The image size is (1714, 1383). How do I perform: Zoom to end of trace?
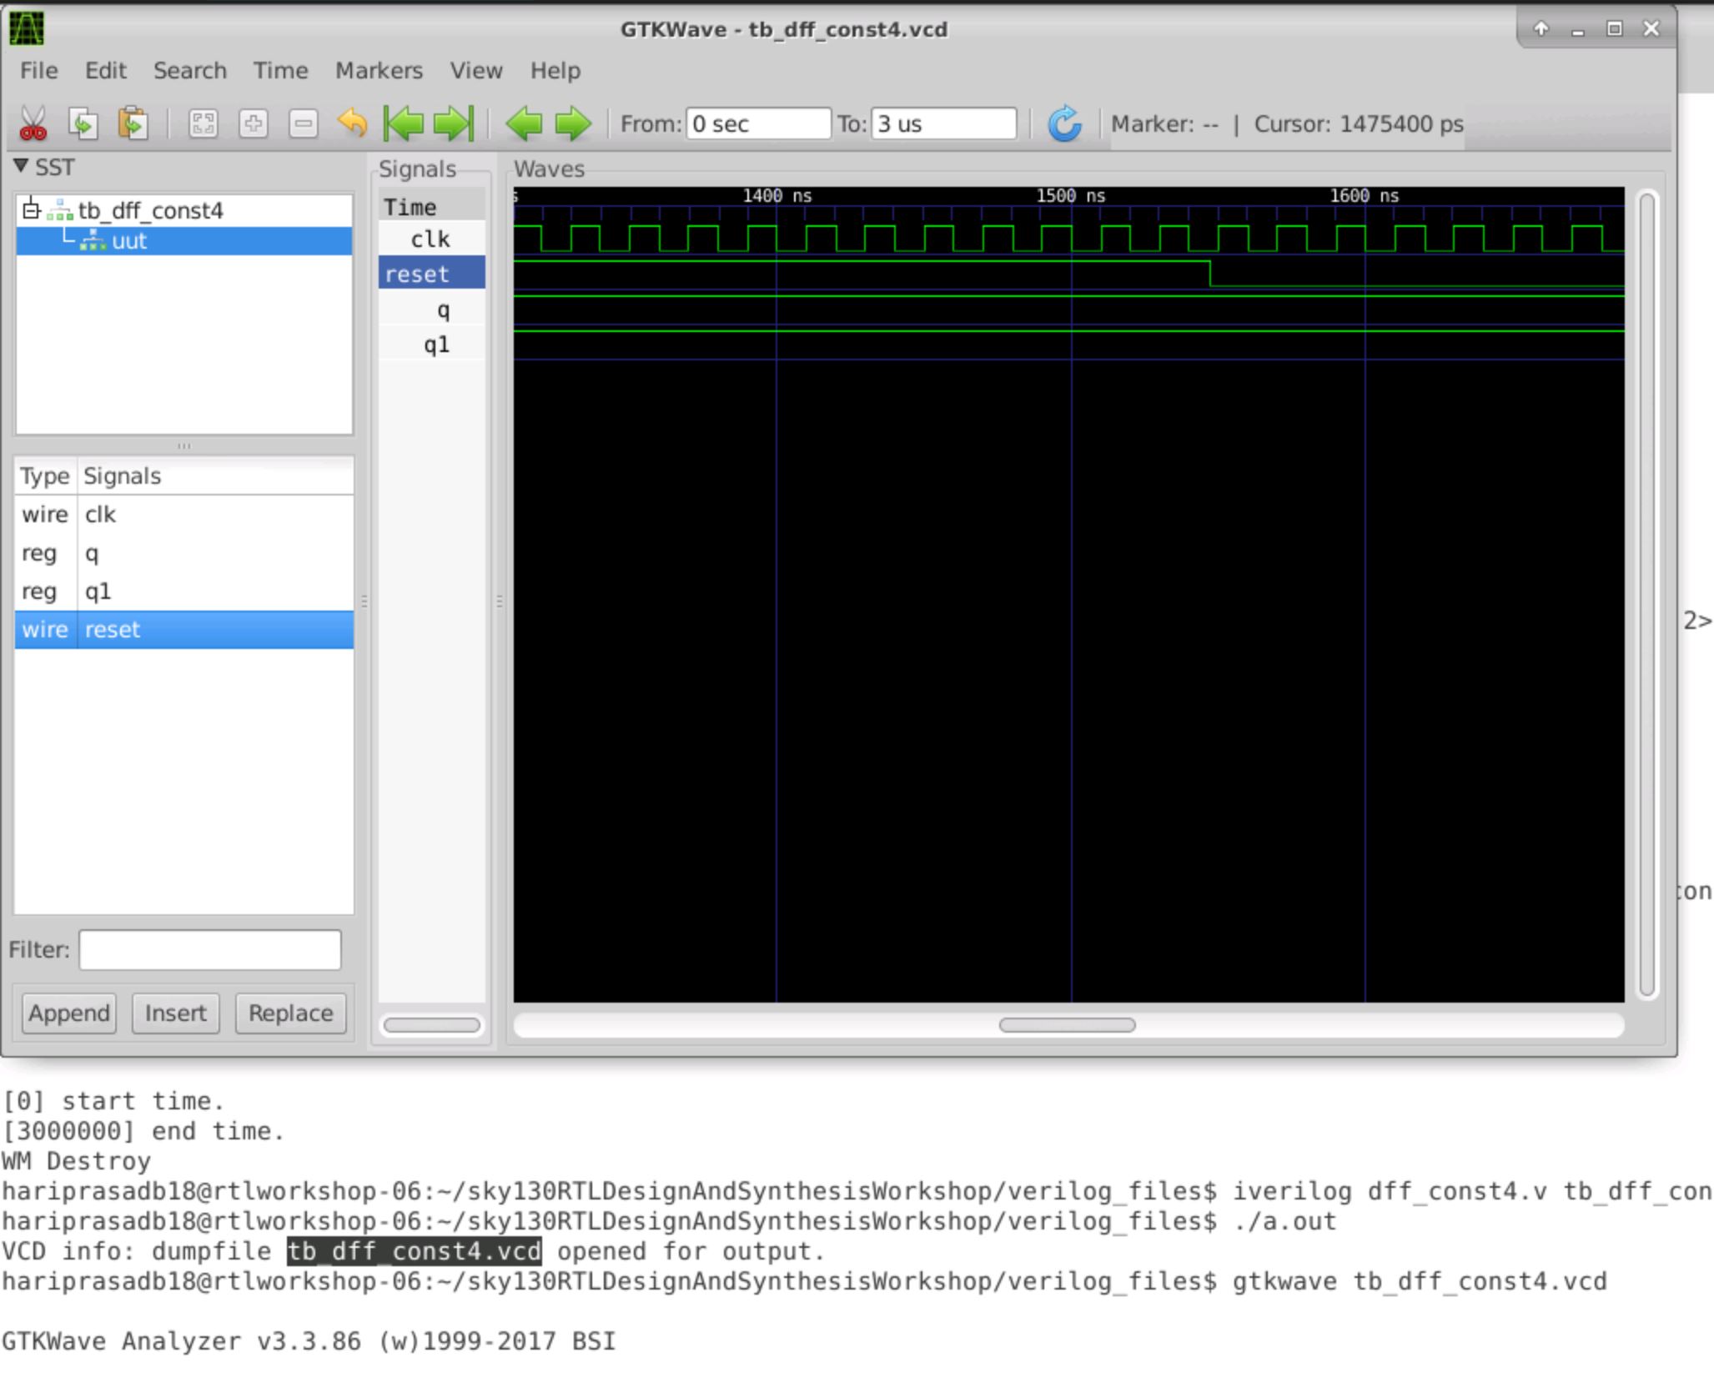455,123
